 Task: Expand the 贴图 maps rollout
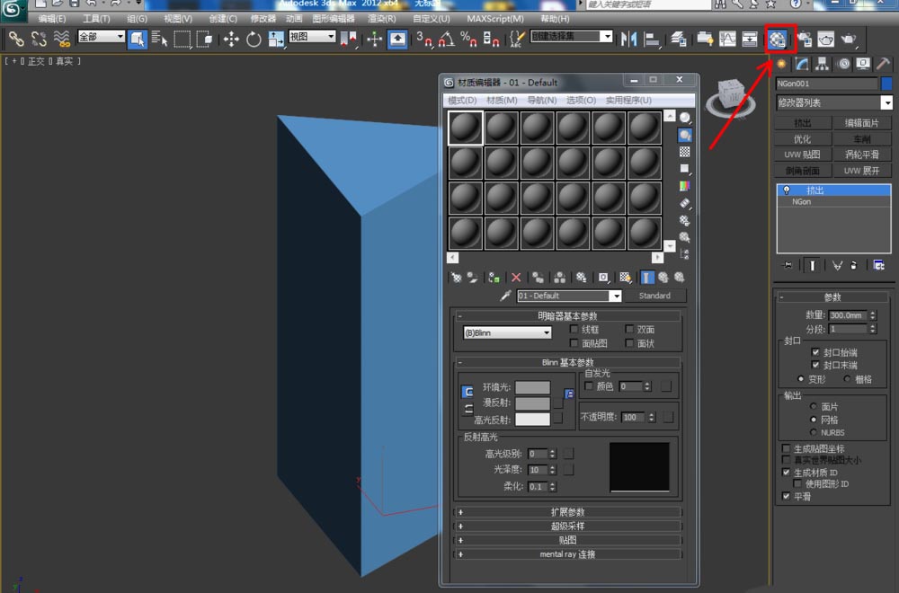pyautogui.click(x=568, y=540)
